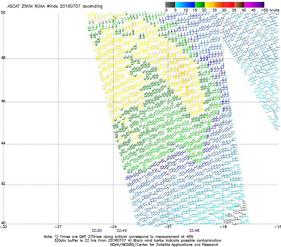Click the '15' label under the legend
The image size is (281, 247).
195,10
